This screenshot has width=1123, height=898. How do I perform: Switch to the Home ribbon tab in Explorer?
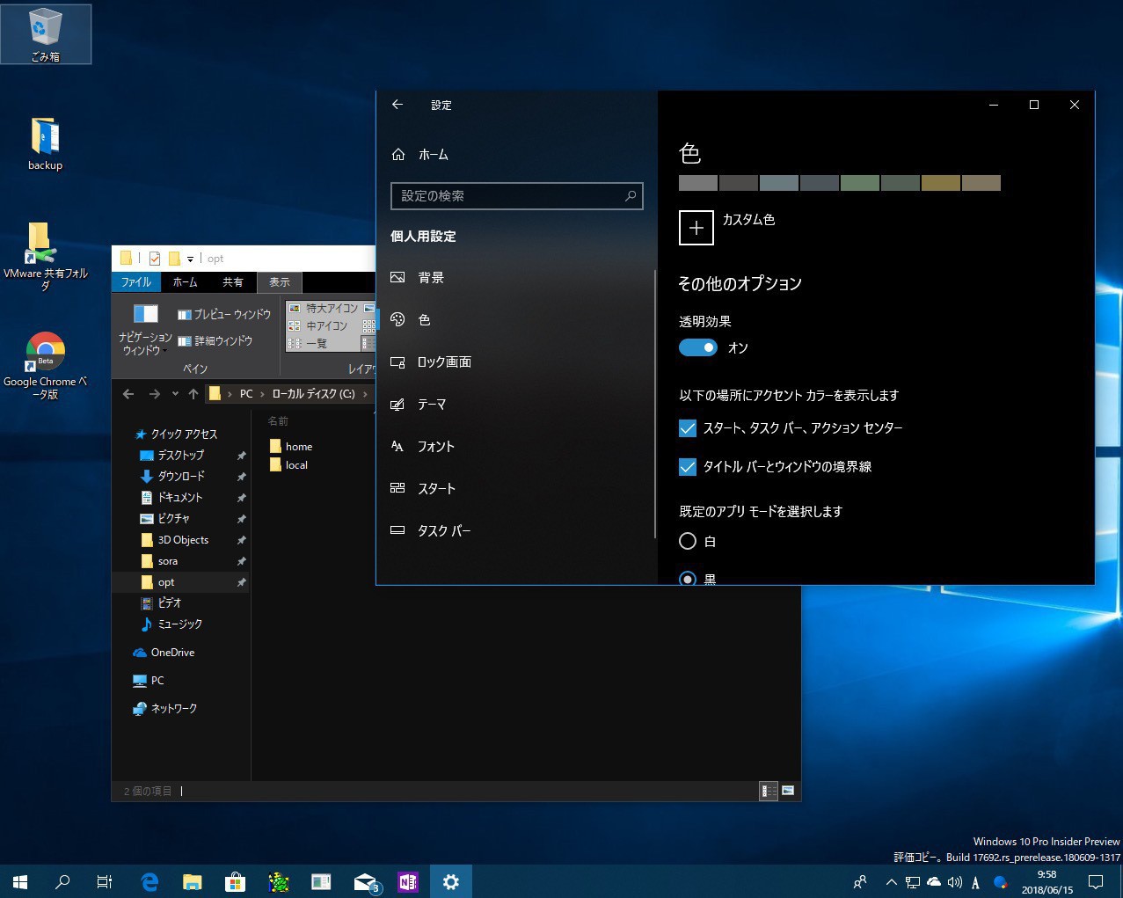click(185, 282)
